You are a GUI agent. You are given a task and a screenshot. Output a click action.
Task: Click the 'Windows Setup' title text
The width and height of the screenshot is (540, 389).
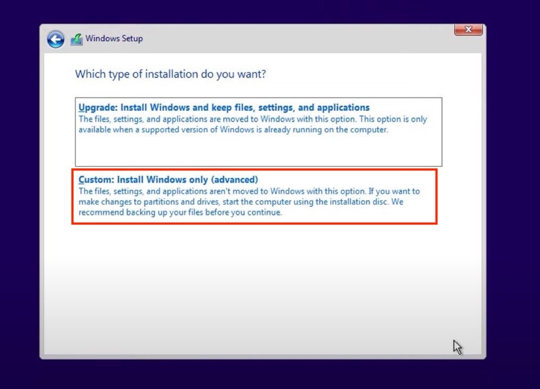(114, 39)
